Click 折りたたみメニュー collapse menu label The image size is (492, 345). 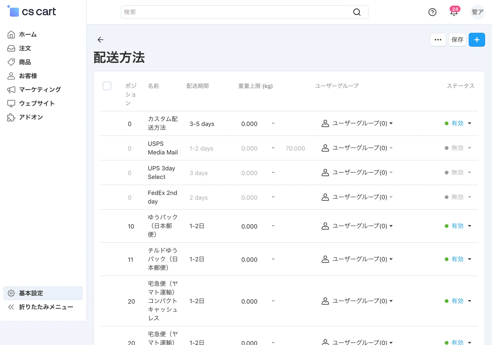(46, 307)
